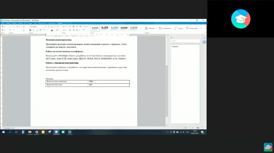Click table cell with 129
274x153 pixels.
pos(109,85)
